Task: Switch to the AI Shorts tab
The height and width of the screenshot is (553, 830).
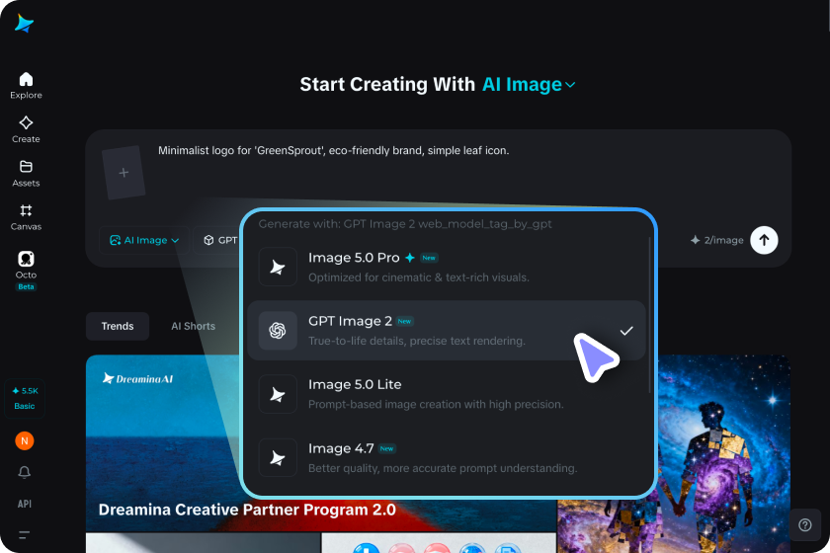Action: pos(194,327)
